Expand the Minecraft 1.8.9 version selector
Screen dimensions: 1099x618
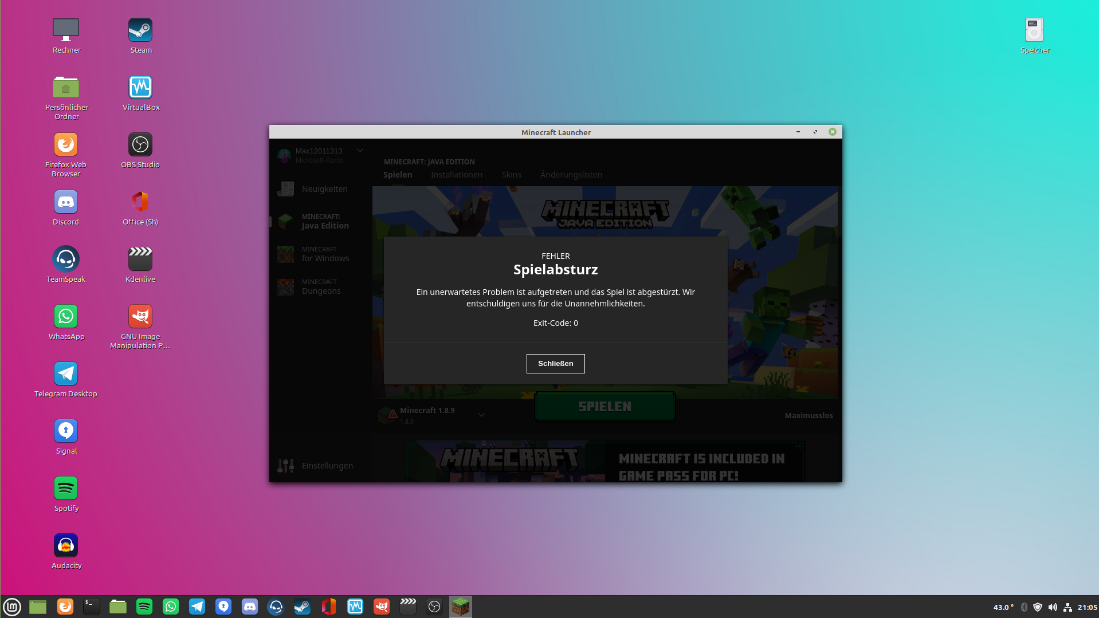481,415
